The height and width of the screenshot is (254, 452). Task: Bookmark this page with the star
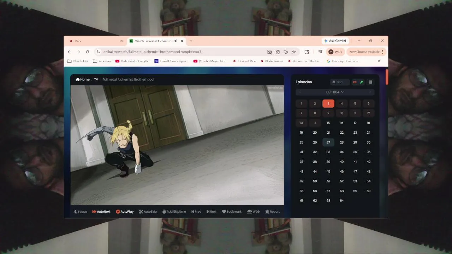pos(294,52)
